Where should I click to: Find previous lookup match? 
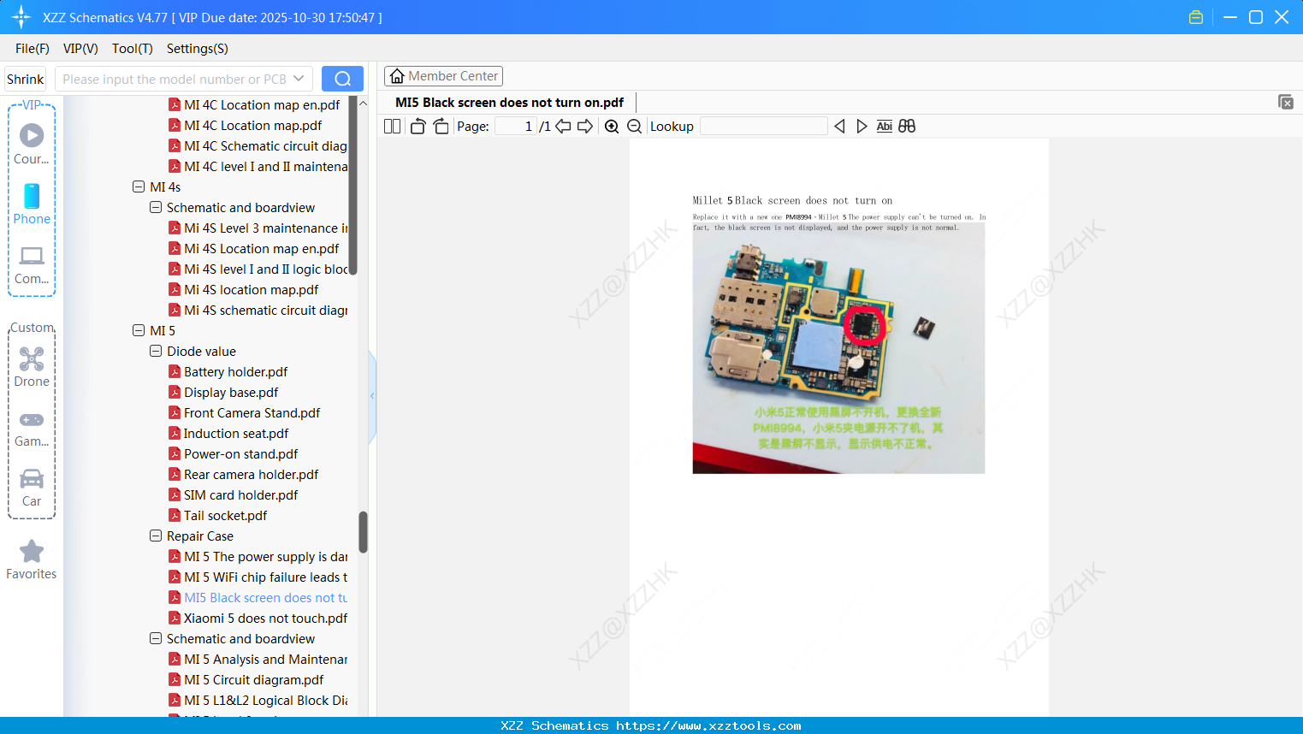[x=839, y=127]
